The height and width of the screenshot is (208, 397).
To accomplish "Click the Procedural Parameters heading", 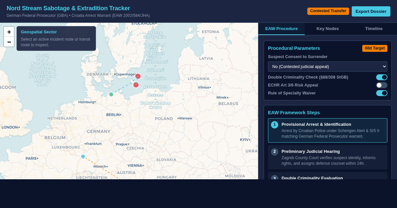I will click(294, 48).
